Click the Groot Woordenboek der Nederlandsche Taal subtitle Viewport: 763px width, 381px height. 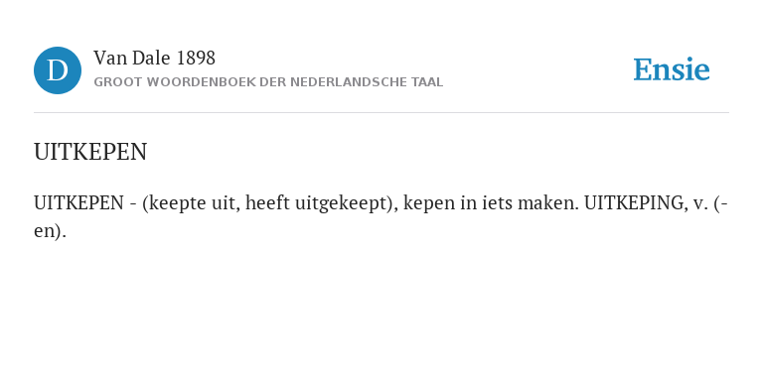point(268,82)
